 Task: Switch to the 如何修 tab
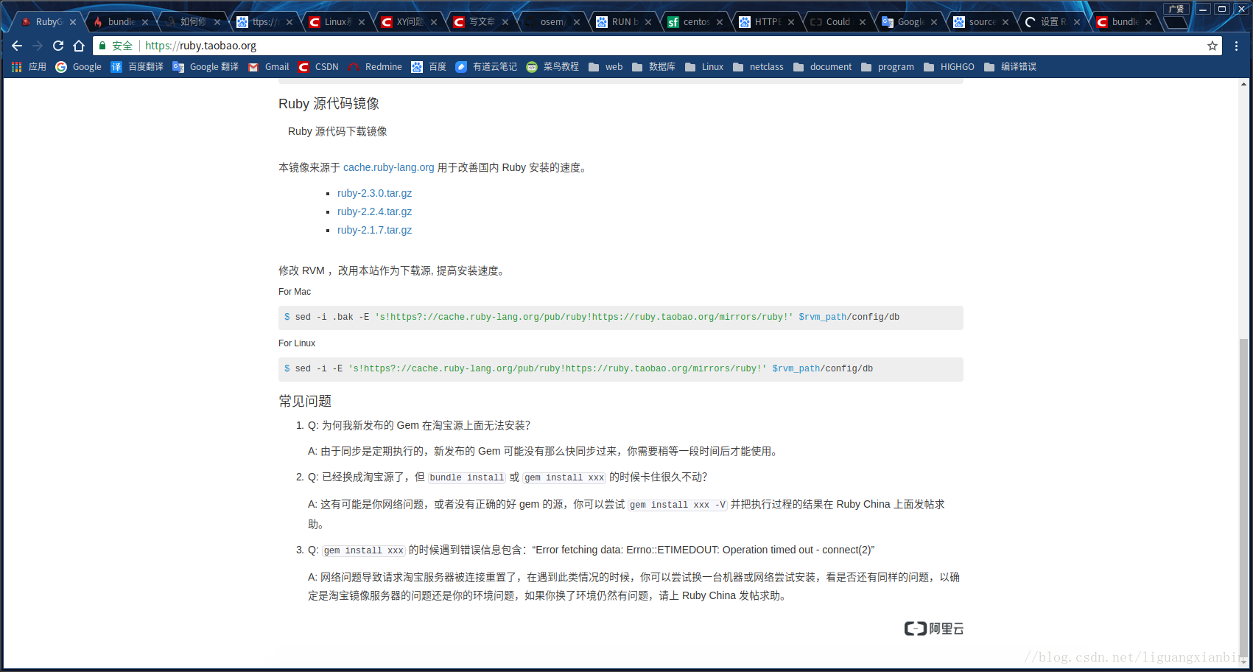pyautogui.click(x=192, y=22)
